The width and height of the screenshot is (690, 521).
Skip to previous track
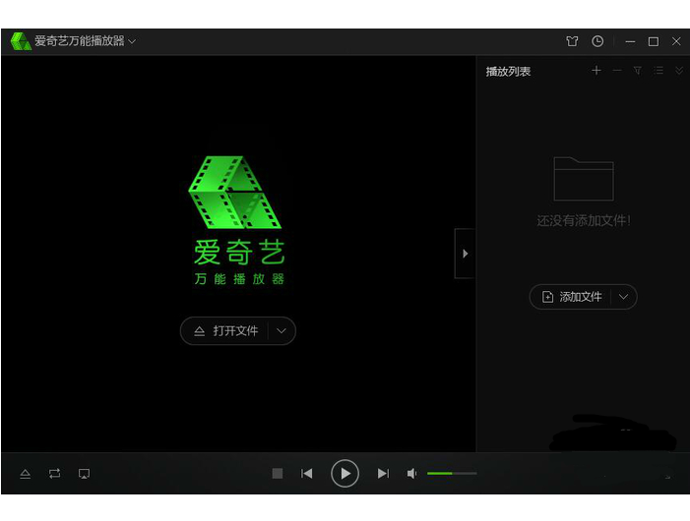(x=307, y=474)
